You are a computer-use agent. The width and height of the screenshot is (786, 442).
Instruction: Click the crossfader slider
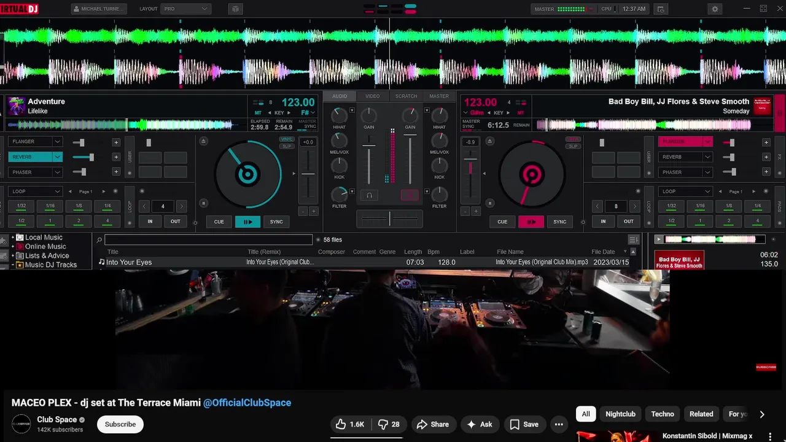pos(389,218)
